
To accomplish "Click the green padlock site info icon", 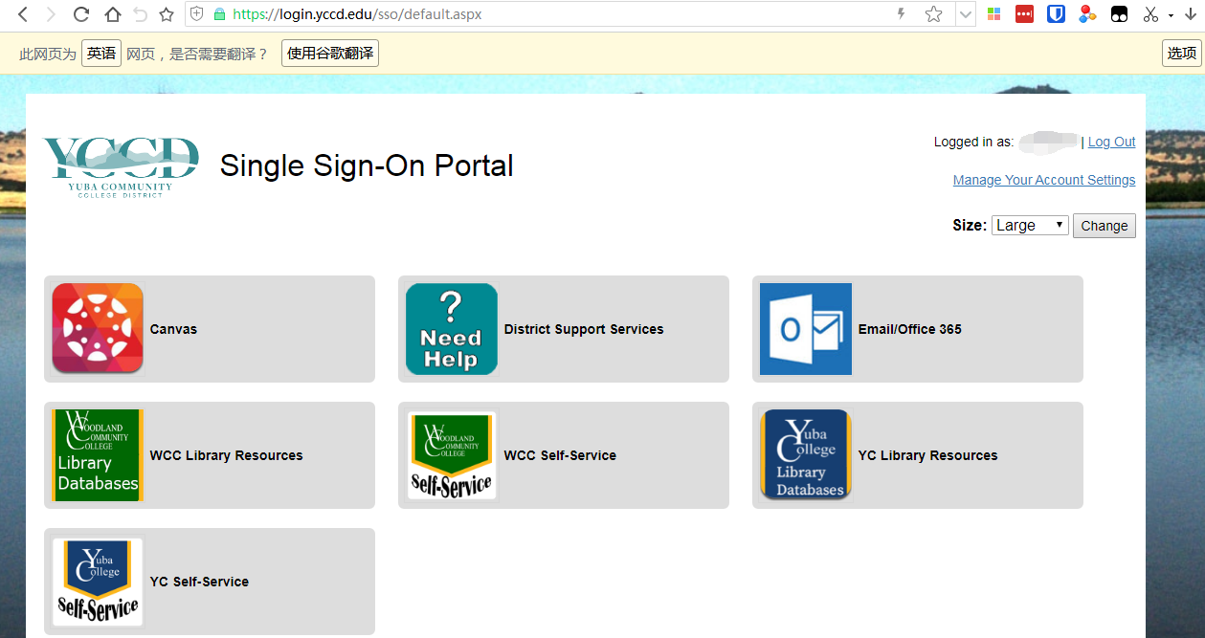I will (219, 14).
